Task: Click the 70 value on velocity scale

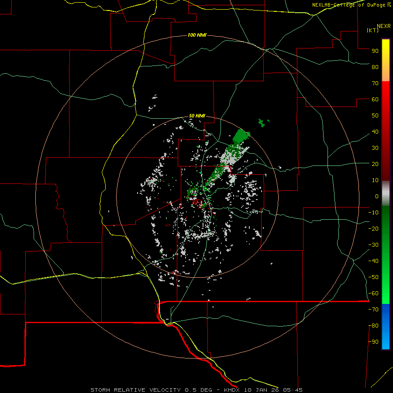Action: (x=375, y=83)
